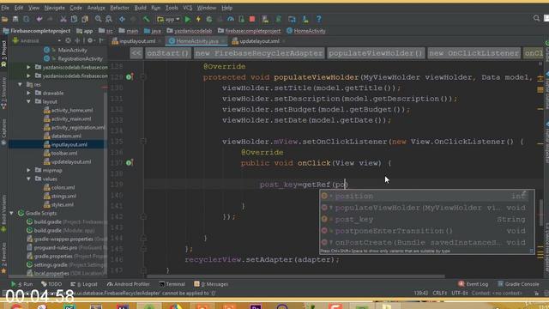
Task: Open the Event Log panel
Action: click(473, 284)
